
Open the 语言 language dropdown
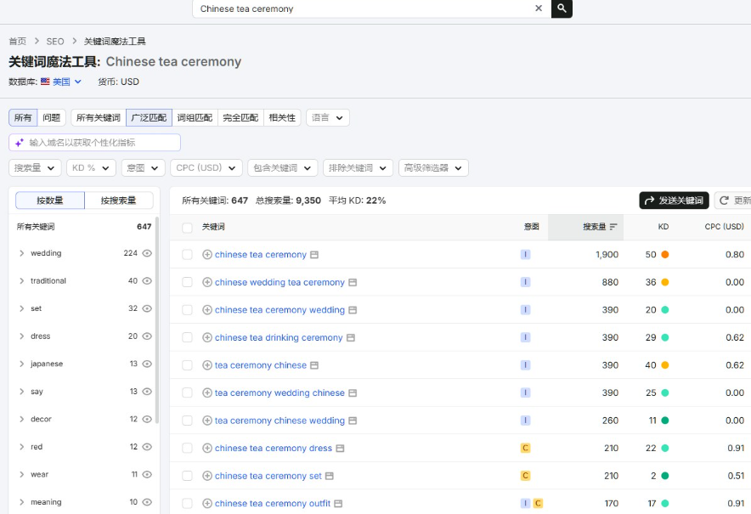(x=328, y=118)
